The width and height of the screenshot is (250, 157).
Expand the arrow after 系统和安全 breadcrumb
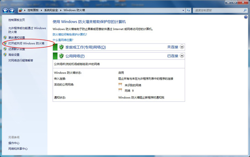[x=61, y=10]
